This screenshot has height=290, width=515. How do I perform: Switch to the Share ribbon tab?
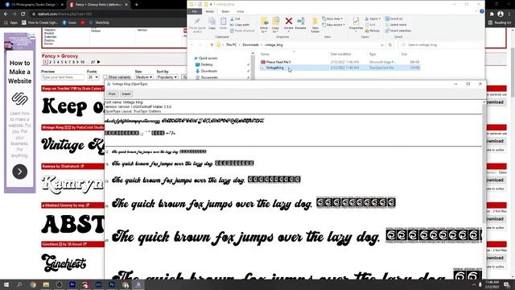pos(225,11)
